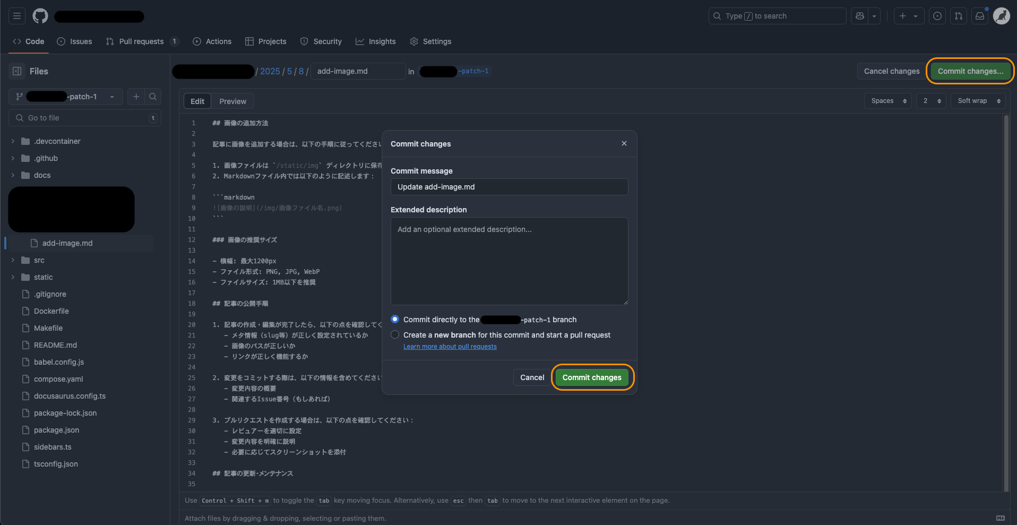The height and width of the screenshot is (525, 1017).
Task: Click the search files magnifier icon
Action: (x=153, y=97)
